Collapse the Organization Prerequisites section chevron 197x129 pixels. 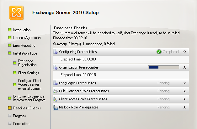point(184,67)
